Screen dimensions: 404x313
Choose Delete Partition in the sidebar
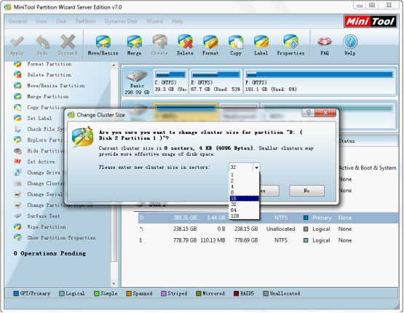[x=49, y=75]
